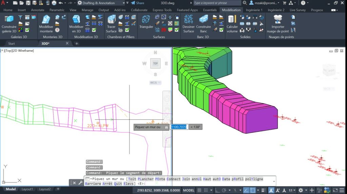This screenshot has height=194, width=347.
Task: Click the help question mark in Monteries 3D
Action: (x=57, y=30)
